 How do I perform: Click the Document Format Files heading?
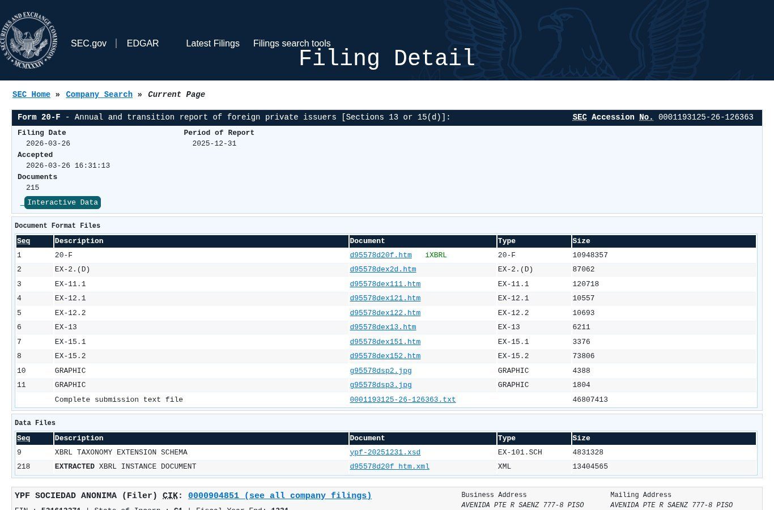[57, 226]
